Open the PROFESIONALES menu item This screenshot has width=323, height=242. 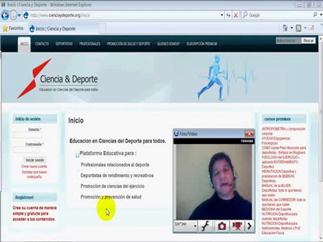tap(90, 44)
